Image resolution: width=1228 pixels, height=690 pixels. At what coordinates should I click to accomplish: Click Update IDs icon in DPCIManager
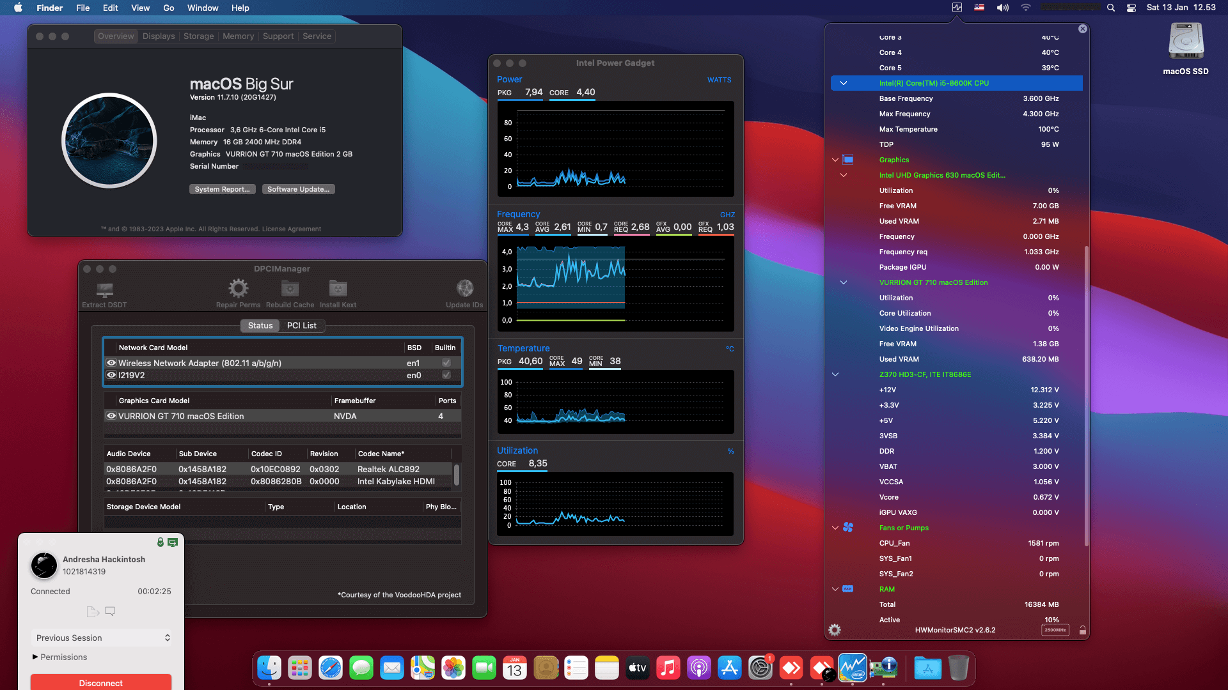(464, 289)
